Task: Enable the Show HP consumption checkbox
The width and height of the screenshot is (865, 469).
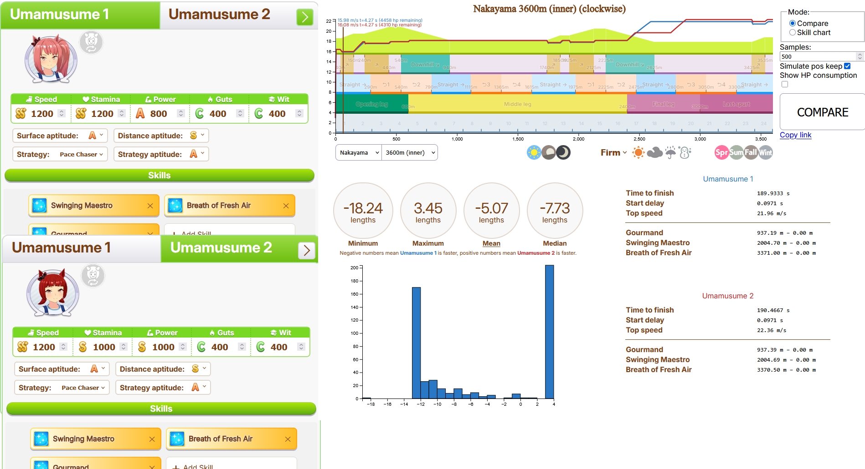Action: pos(785,84)
